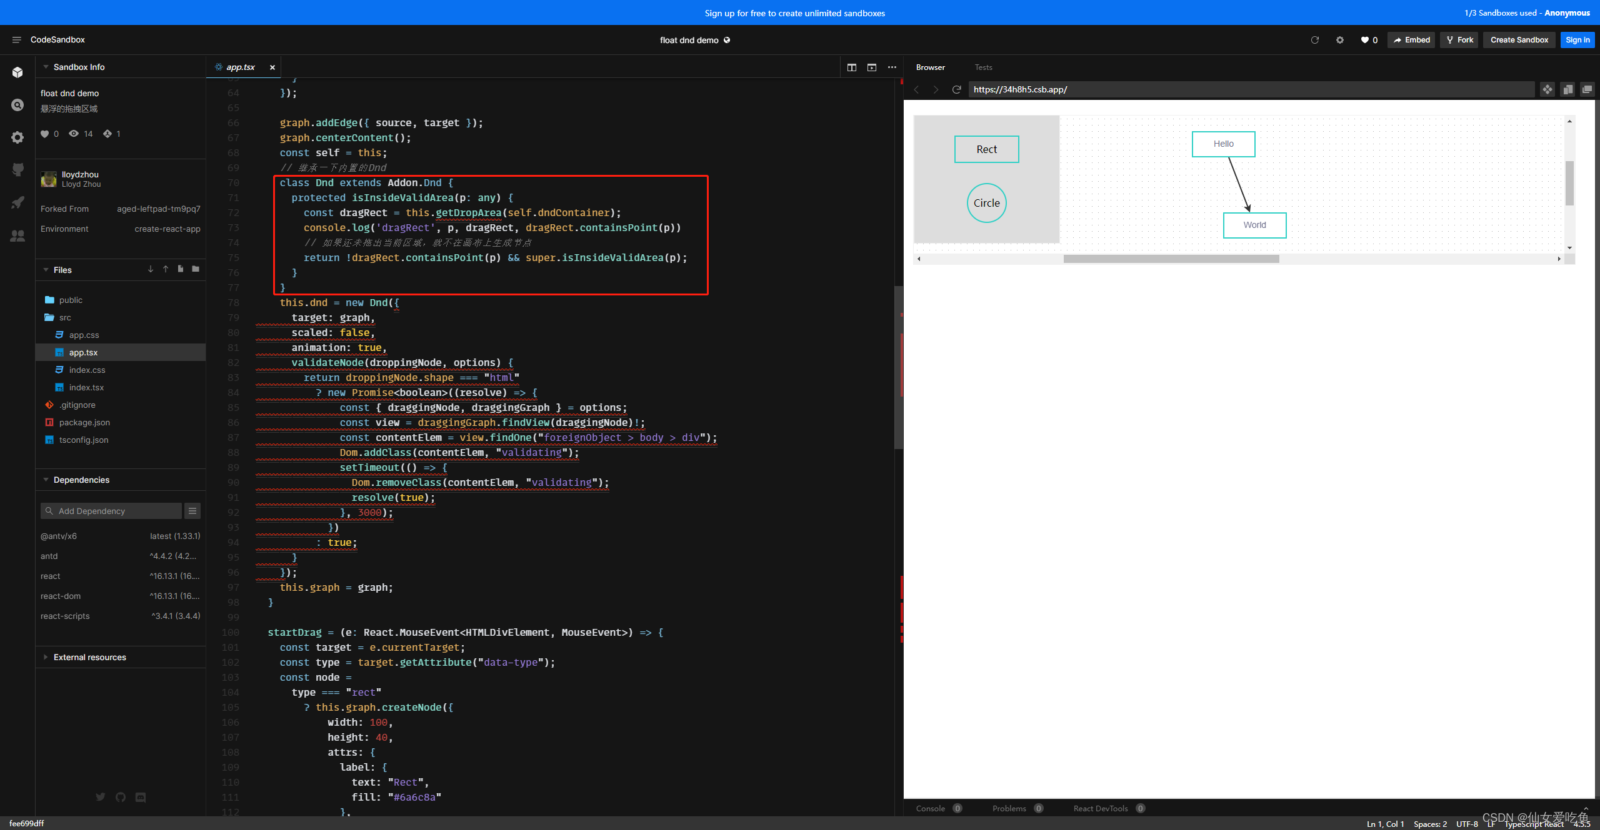Refresh the browser preview page
The image size is (1600, 830).
click(x=956, y=89)
